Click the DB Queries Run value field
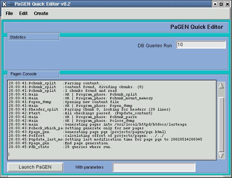The image size is (232, 178). [201, 45]
